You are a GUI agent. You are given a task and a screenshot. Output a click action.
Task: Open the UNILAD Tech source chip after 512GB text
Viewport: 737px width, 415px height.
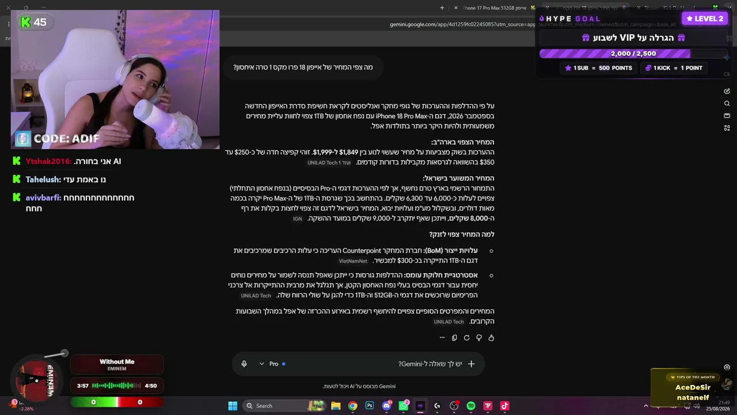[256, 296]
